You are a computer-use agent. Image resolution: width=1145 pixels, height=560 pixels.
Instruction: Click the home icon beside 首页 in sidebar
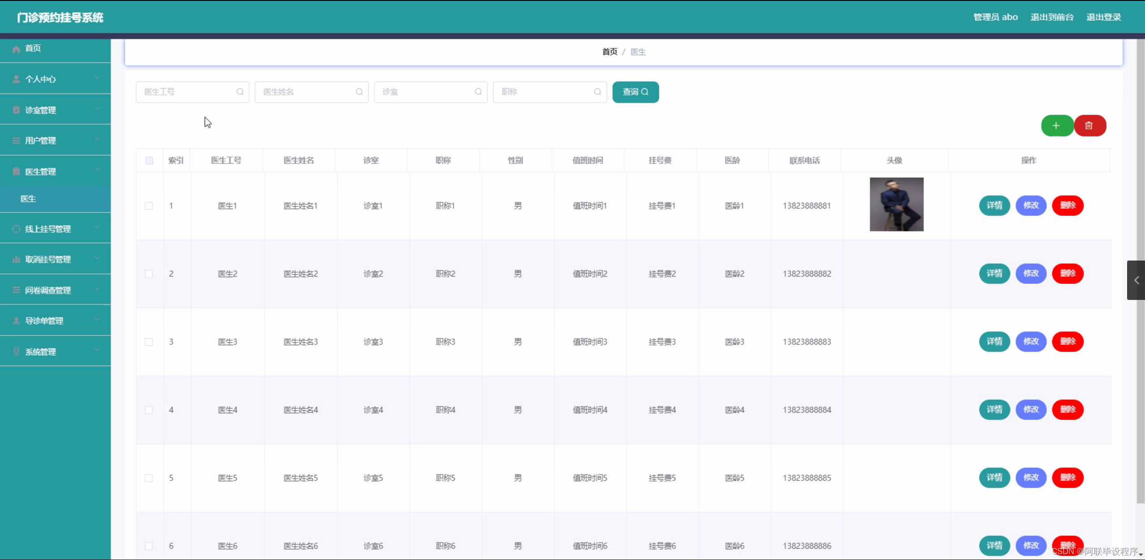pos(16,48)
